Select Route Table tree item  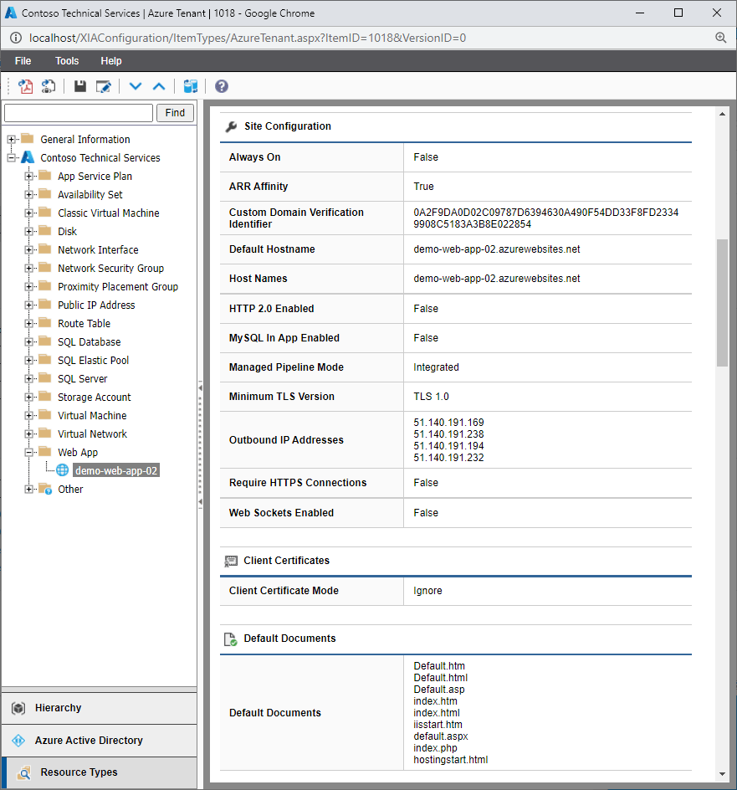[84, 324]
